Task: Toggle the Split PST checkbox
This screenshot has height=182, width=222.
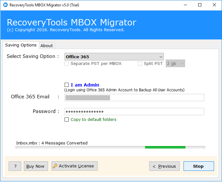Action: coord(140,63)
